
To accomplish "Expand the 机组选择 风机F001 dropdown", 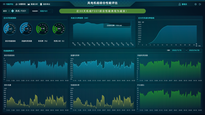I will point(46,11).
